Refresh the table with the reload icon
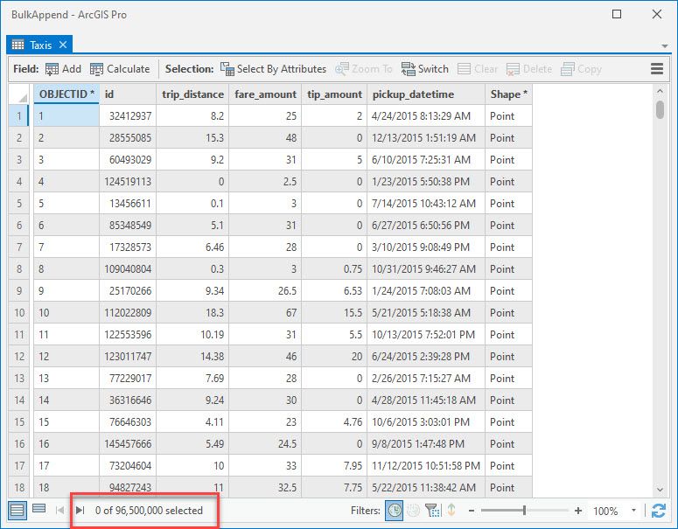This screenshot has height=529, width=678. 659,511
